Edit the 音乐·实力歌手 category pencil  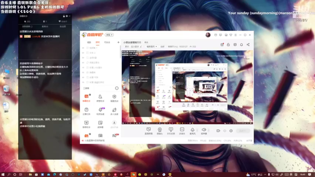[141, 46]
